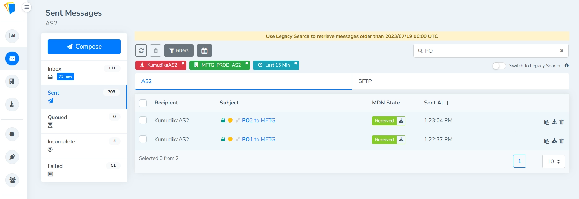Open the stations building sidebar icon
Image resolution: width=579 pixels, height=199 pixels.
pyautogui.click(x=12, y=81)
